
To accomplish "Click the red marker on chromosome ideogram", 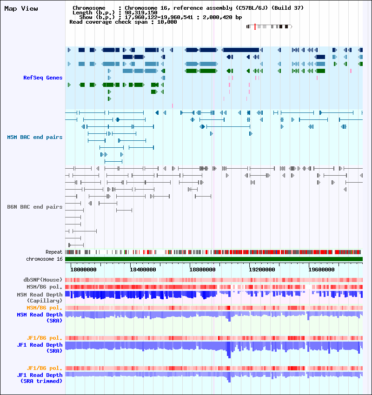I will pyautogui.click(x=255, y=26).
